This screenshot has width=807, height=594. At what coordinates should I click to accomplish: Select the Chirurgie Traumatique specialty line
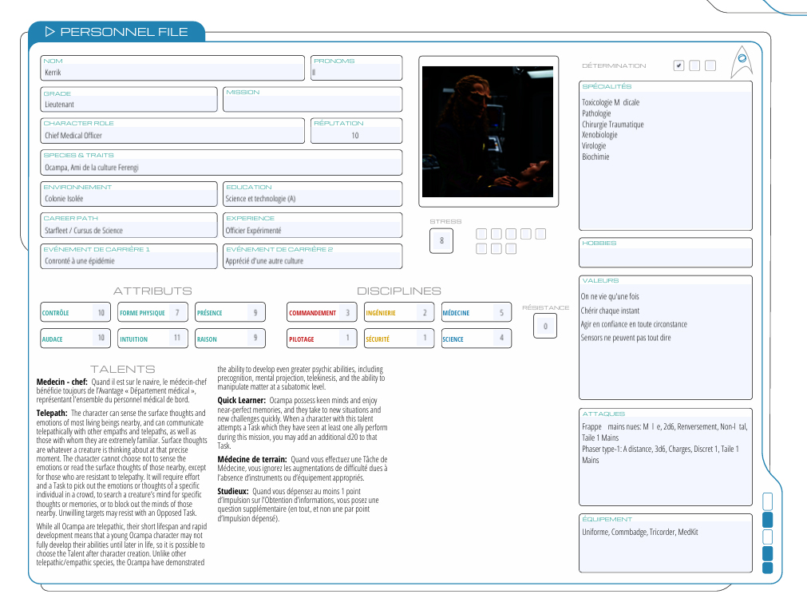[613, 124]
